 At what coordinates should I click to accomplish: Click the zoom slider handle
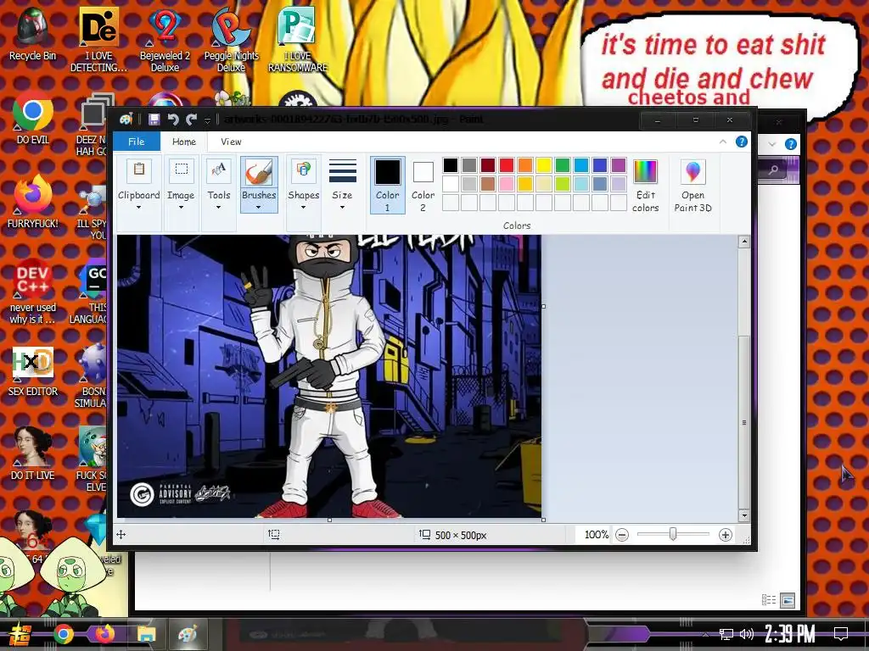click(x=673, y=534)
